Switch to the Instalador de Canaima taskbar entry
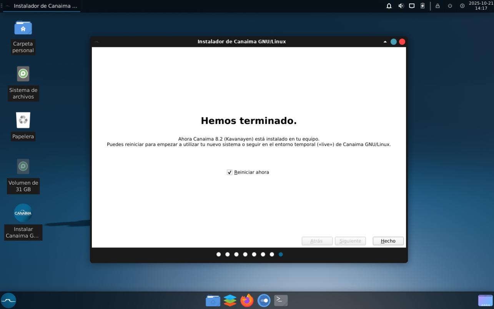 point(42,6)
